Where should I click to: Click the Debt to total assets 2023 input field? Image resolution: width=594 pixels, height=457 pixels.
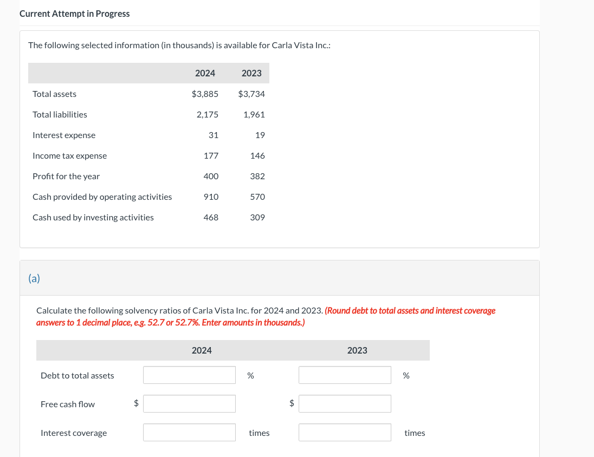point(344,375)
